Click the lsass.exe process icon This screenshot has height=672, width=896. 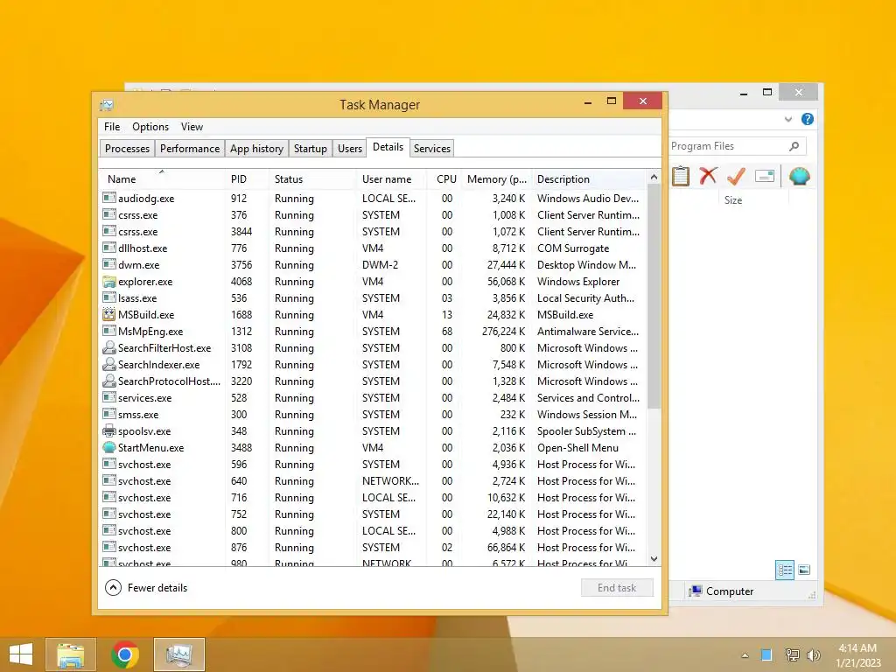pyautogui.click(x=108, y=297)
